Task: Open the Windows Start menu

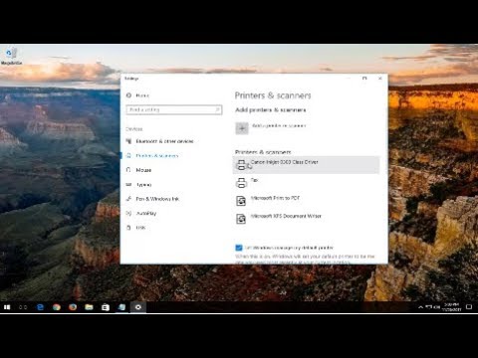Action: [x=7, y=307]
